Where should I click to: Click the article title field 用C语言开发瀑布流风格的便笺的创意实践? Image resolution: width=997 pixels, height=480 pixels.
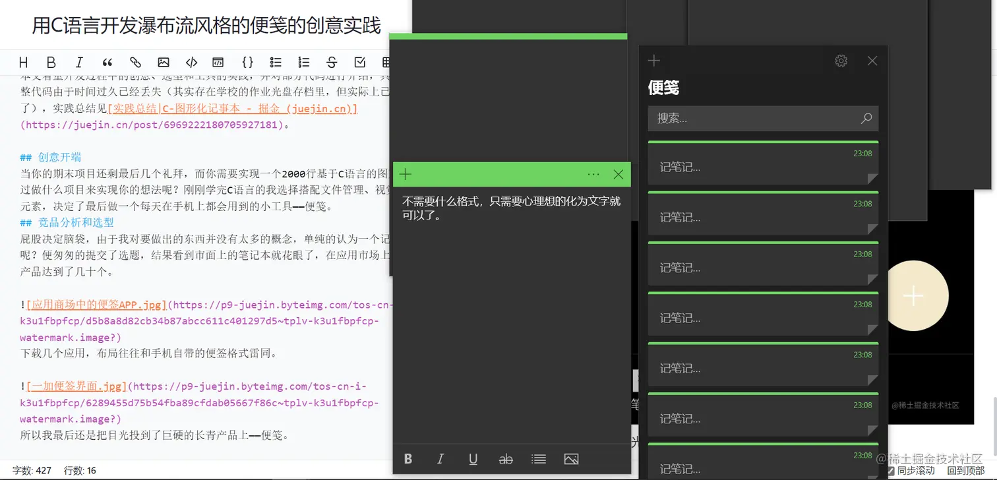point(206,26)
